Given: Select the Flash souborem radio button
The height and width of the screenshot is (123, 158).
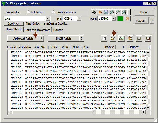Looking at the screenshot, I should tap(53, 12).
